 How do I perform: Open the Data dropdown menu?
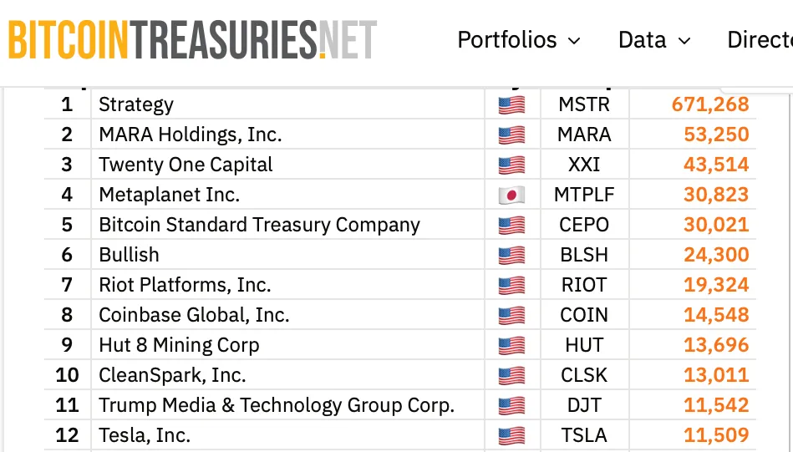click(654, 40)
